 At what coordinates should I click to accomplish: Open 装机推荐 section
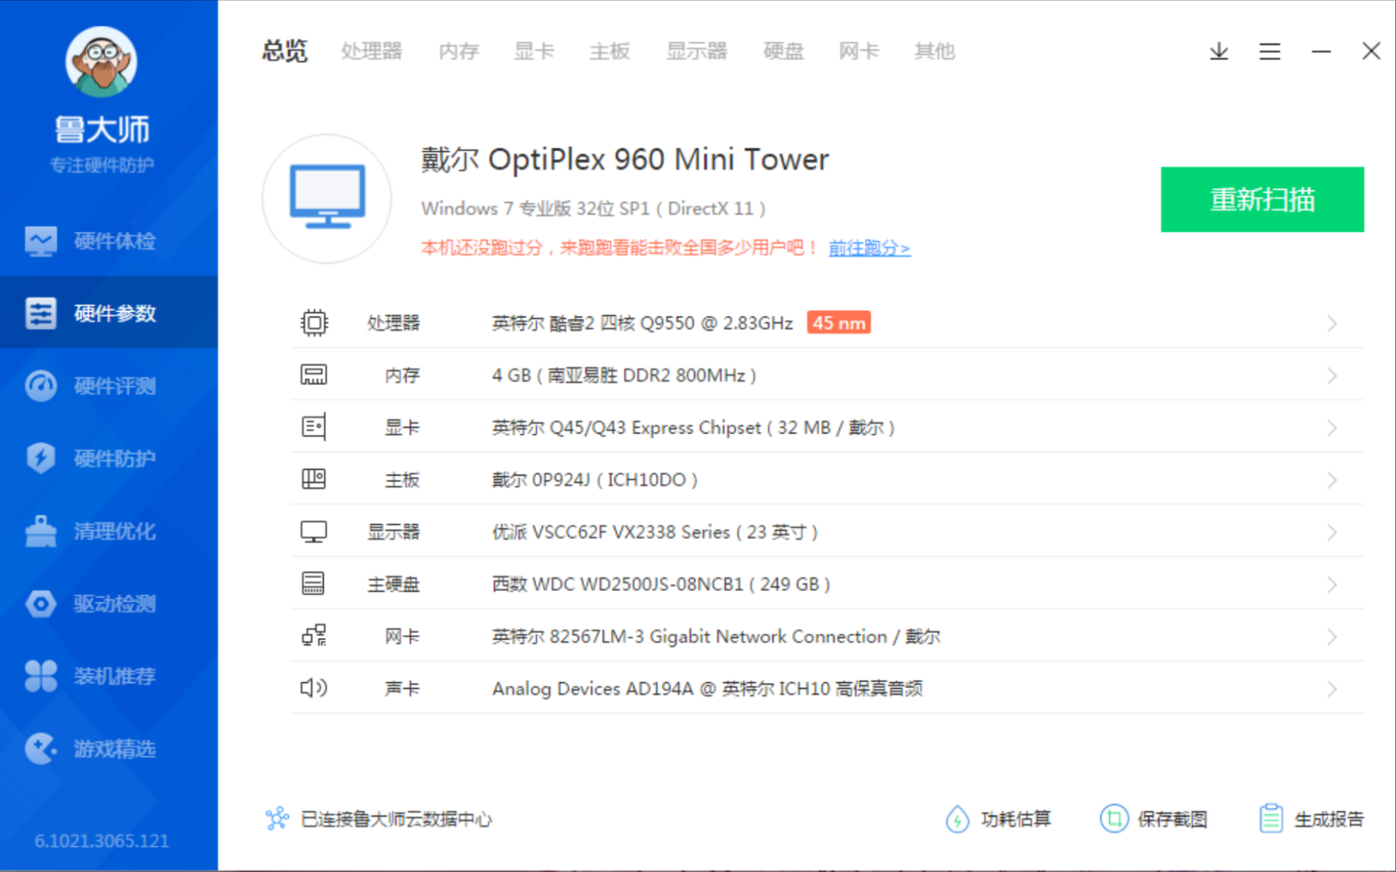pyautogui.click(x=108, y=676)
